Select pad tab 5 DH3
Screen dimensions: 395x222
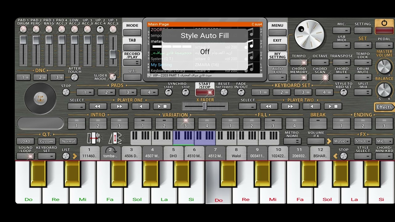pyautogui.click(x=173, y=153)
